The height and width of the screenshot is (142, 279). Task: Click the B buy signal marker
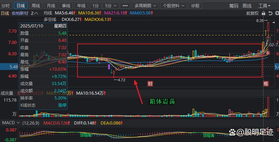[268, 53]
